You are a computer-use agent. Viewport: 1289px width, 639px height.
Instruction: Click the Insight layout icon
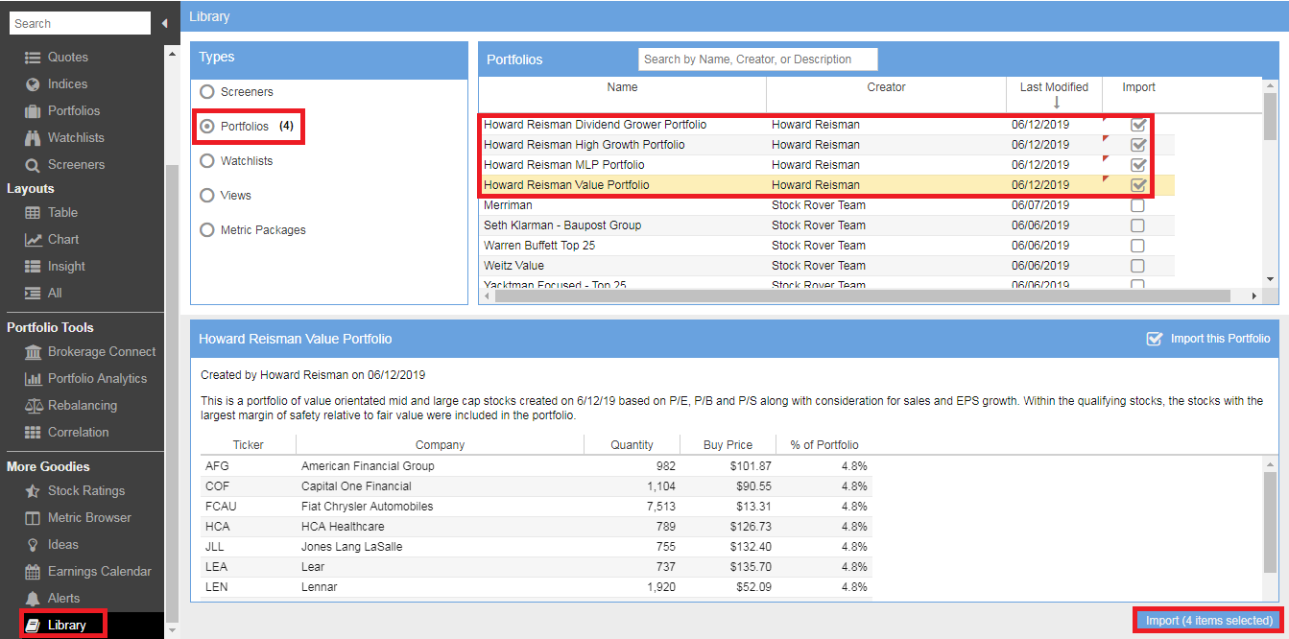33,267
